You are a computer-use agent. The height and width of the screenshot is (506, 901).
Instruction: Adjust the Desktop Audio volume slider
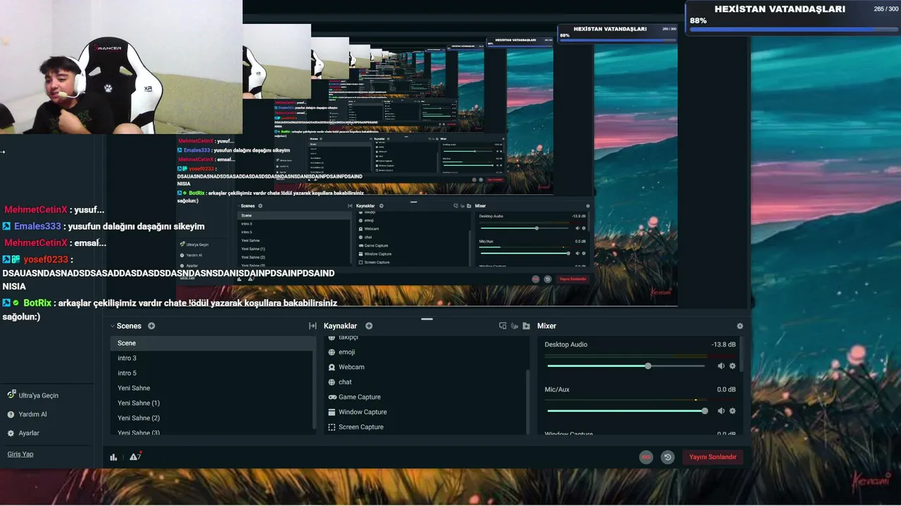click(x=626, y=366)
